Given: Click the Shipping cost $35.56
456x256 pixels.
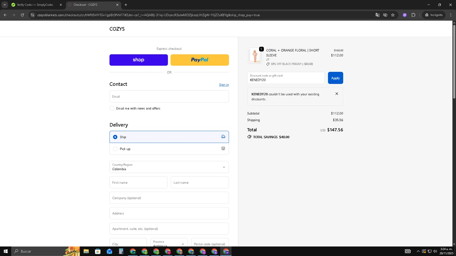Looking at the screenshot, I should [338, 120].
